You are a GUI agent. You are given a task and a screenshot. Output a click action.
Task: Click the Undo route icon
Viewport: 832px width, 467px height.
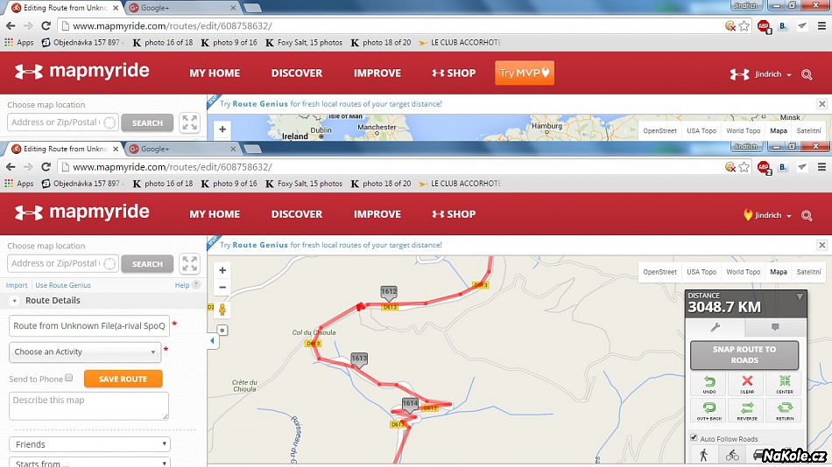pyautogui.click(x=708, y=385)
